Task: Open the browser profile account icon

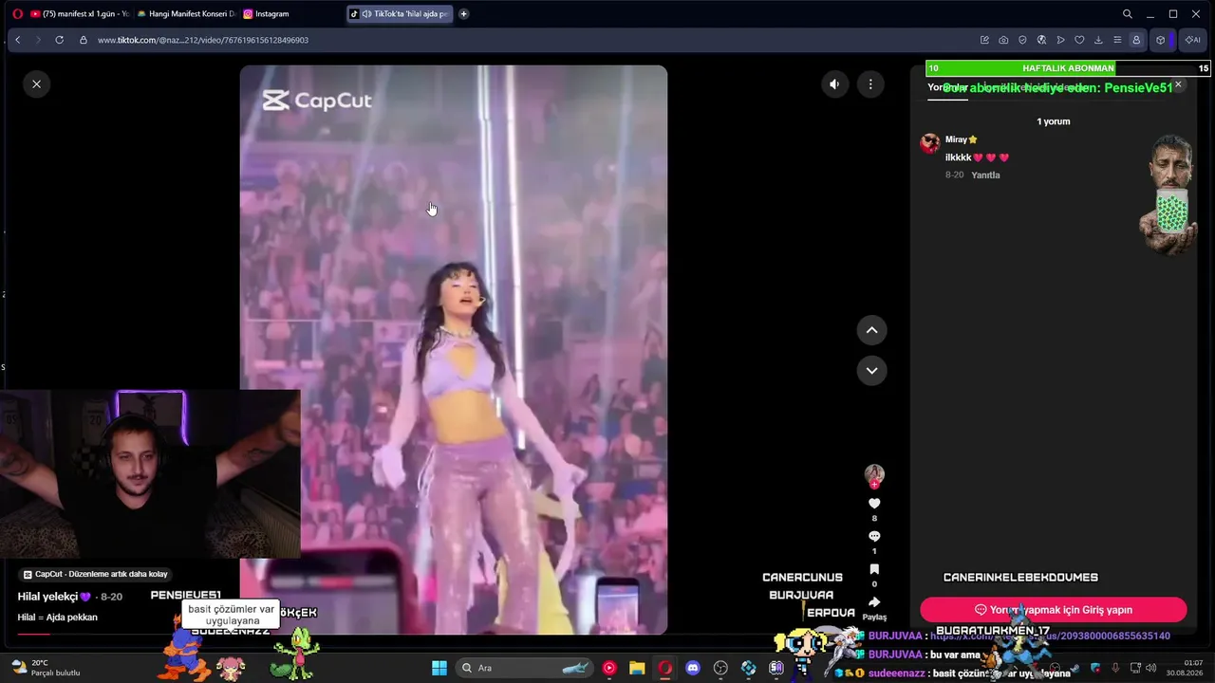Action: pyautogui.click(x=1136, y=40)
